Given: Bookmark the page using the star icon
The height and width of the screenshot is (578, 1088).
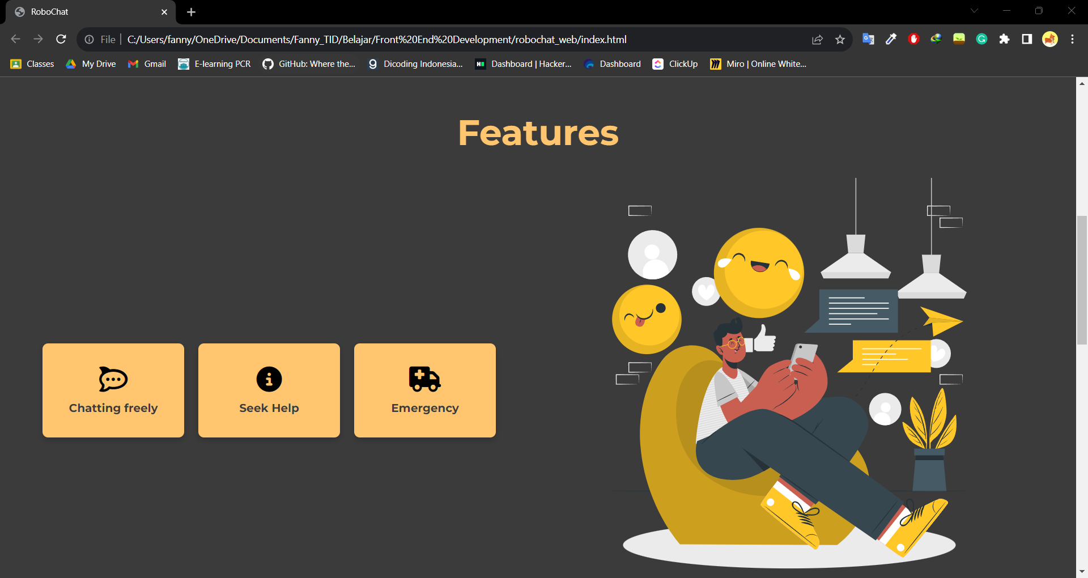Looking at the screenshot, I should pyautogui.click(x=840, y=39).
